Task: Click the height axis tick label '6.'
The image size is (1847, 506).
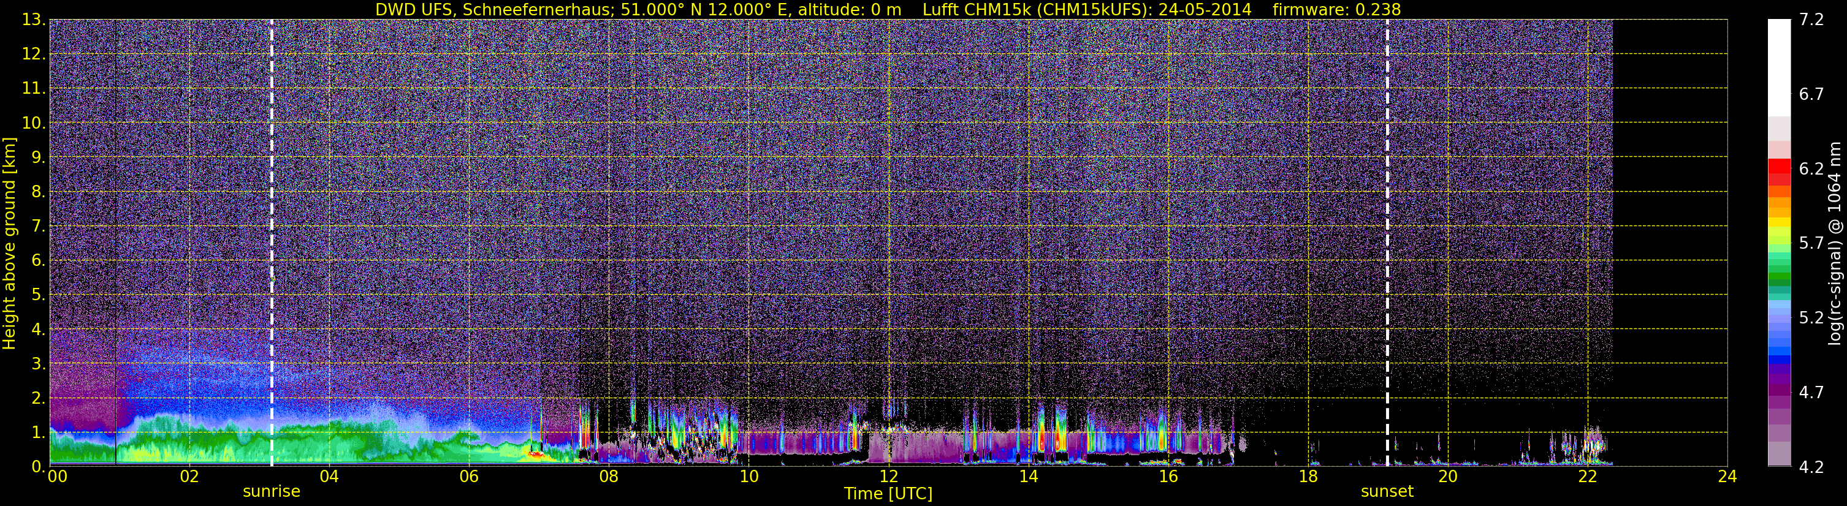Action: click(39, 261)
